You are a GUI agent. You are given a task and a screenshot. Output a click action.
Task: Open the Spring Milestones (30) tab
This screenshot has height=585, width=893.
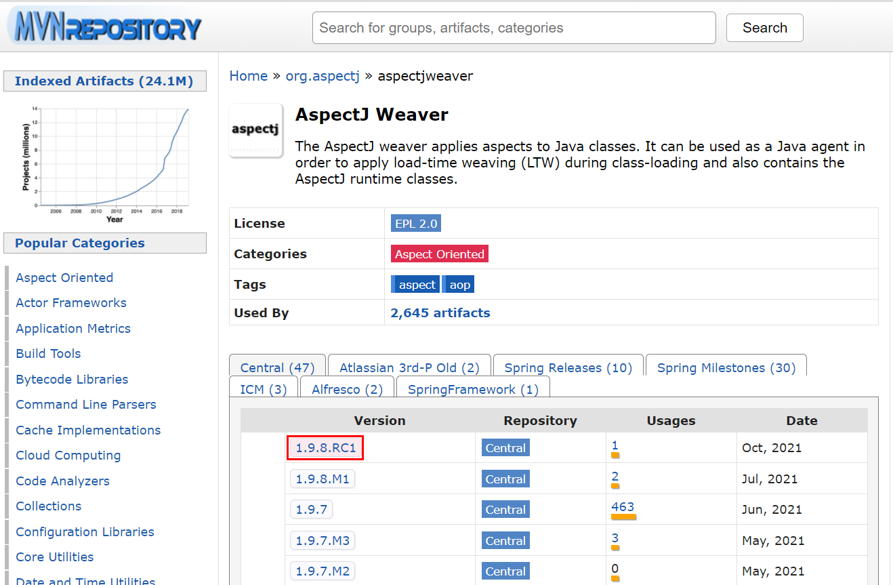726,367
